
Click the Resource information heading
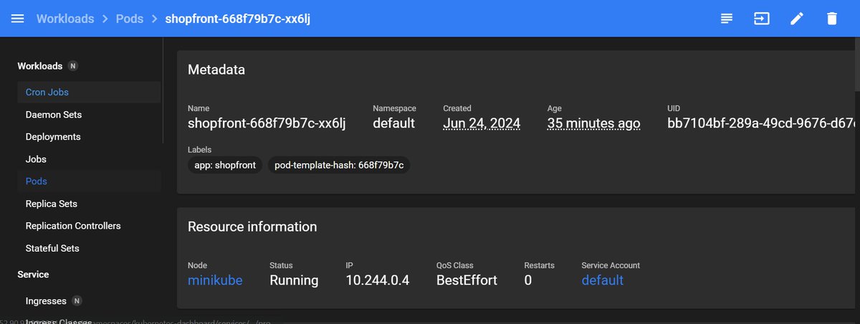252,227
